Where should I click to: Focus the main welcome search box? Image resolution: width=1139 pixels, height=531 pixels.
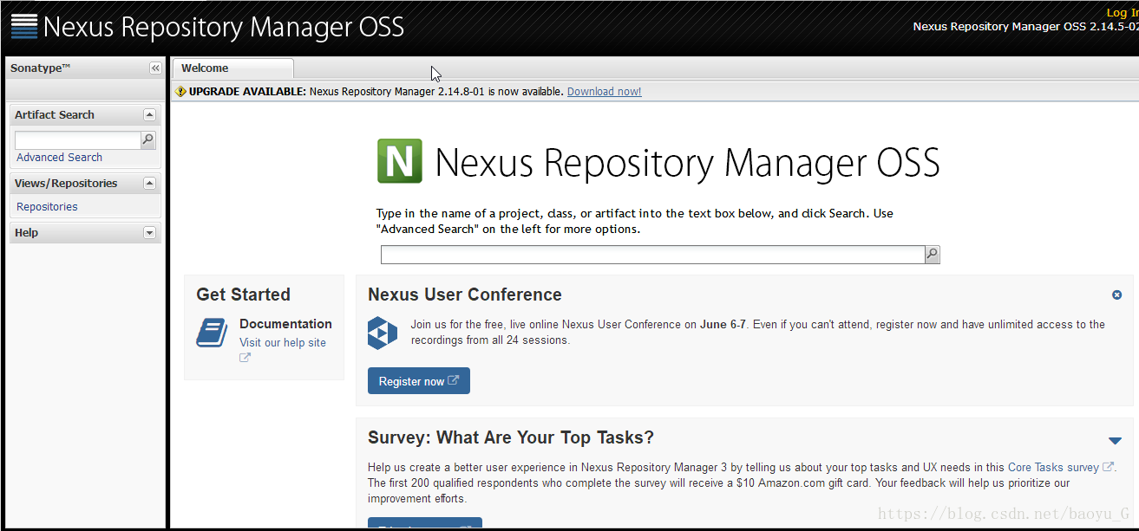(652, 255)
